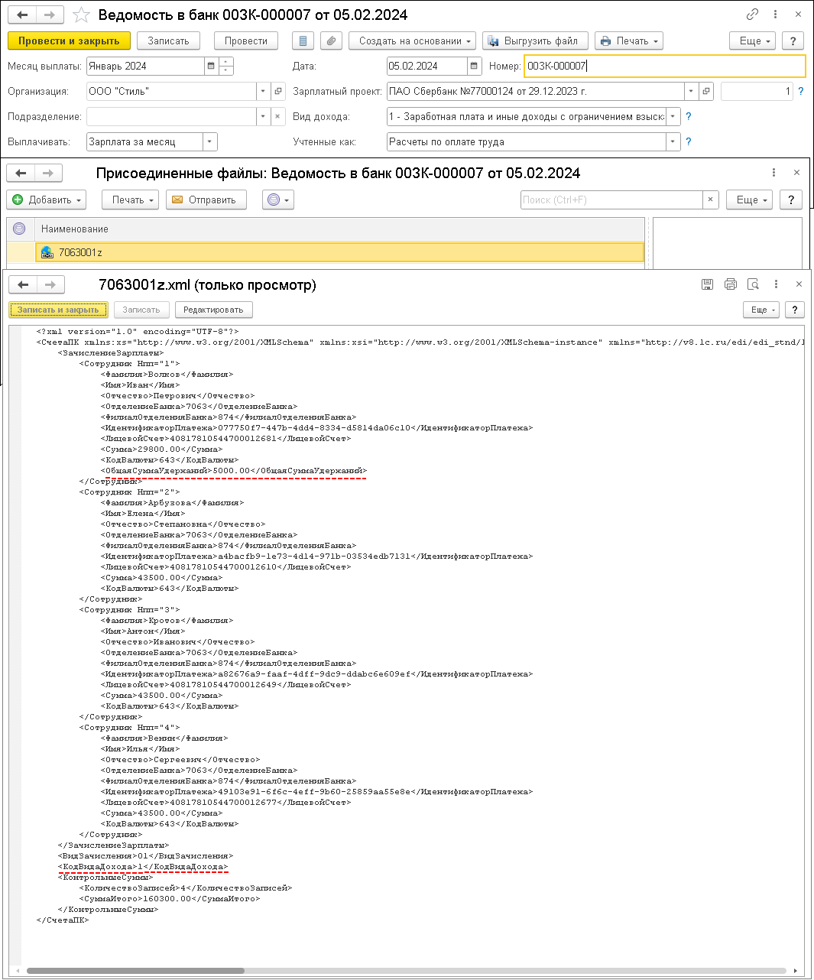Open kebab menu in the 7063001z.xml title bar
The height and width of the screenshot is (980, 814).
pyautogui.click(x=776, y=284)
